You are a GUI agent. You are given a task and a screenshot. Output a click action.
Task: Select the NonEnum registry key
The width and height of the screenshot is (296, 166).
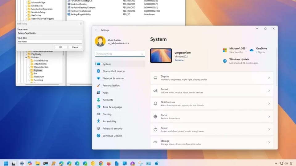tap(39, 77)
